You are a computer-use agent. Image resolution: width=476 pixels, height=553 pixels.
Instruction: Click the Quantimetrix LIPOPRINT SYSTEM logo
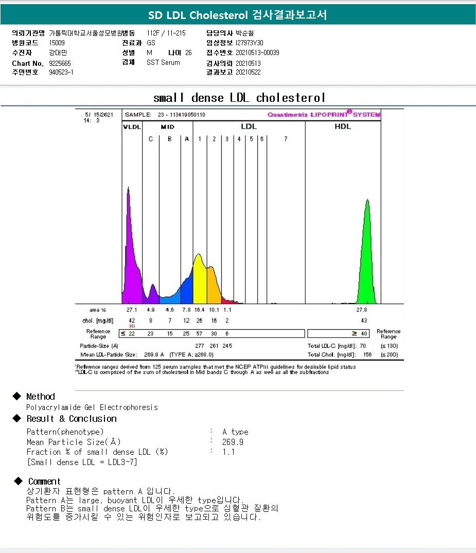pyautogui.click(x=324, y=114)
